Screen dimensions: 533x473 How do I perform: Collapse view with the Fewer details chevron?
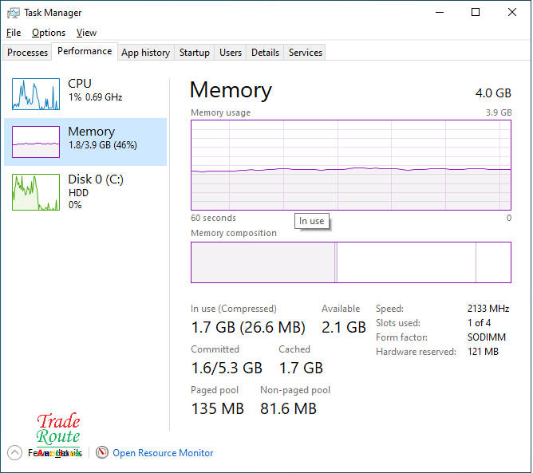14,452
